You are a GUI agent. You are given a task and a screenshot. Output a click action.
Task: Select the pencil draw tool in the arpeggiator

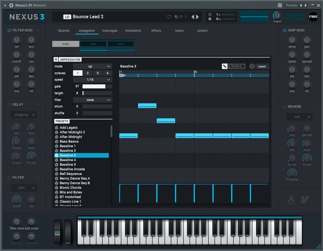(225, 66)
